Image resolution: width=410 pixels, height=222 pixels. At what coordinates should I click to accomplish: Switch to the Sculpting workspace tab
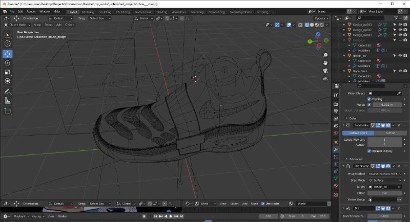point(105,12)
